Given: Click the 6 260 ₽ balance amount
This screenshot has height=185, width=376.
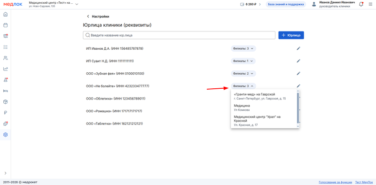Looking at the screenshot, I should [251, 4].
